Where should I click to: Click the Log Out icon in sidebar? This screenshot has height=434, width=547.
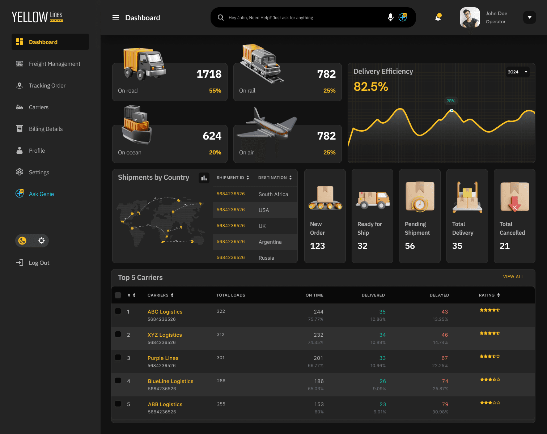(x=20, y=263)
